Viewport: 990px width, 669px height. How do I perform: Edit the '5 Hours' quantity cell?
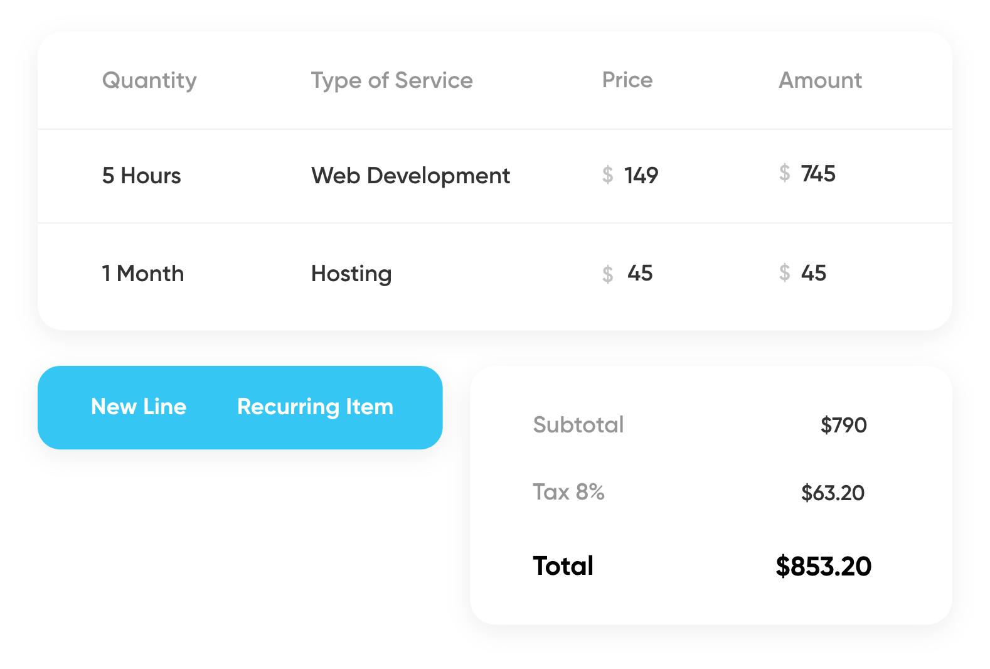[x=141, y=175]
